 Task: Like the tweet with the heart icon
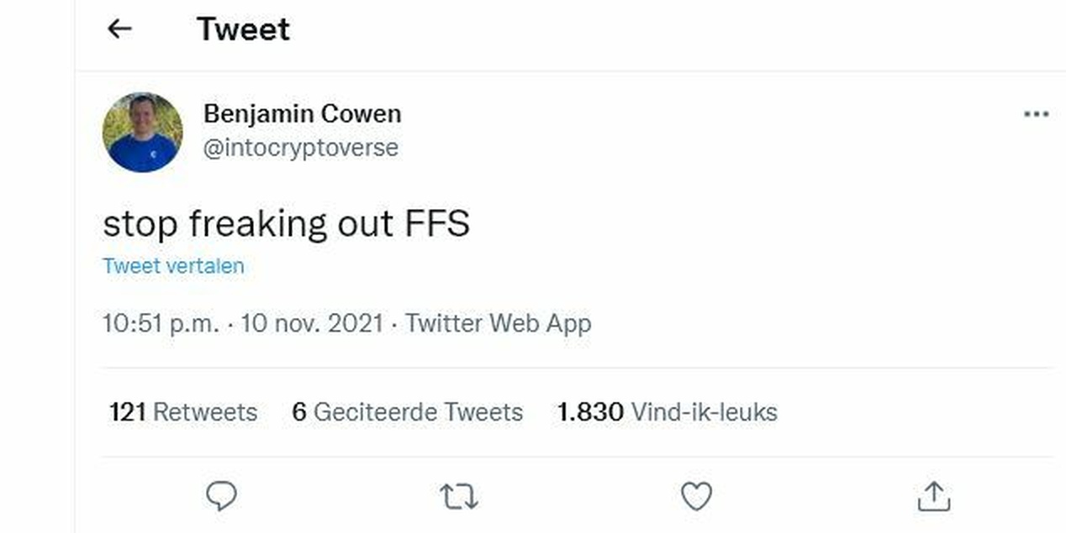(696, 497)
